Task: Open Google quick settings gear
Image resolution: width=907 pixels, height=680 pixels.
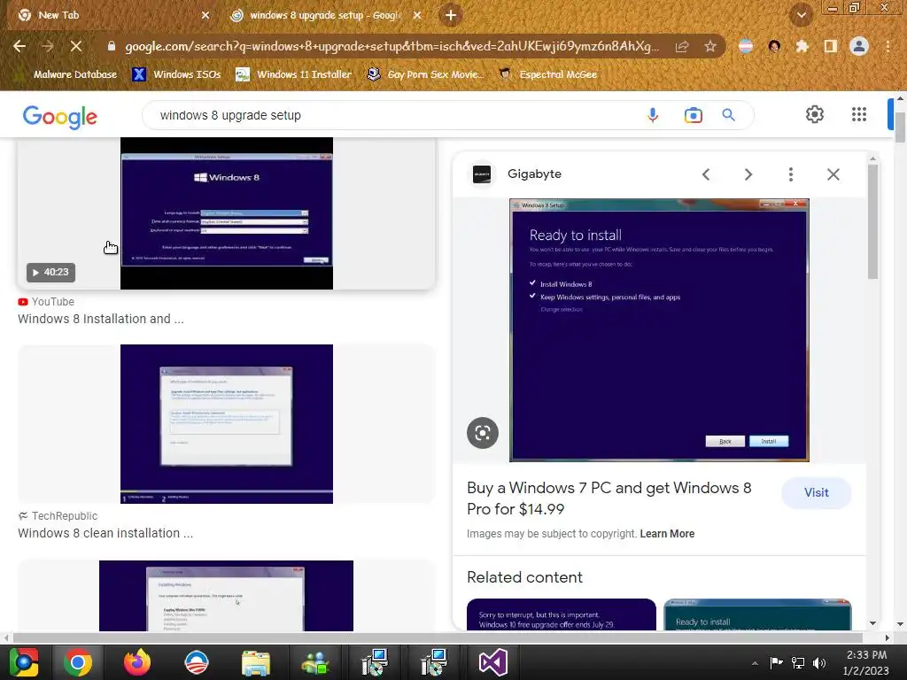Action: pyautogui.click(x=815, y=114)
